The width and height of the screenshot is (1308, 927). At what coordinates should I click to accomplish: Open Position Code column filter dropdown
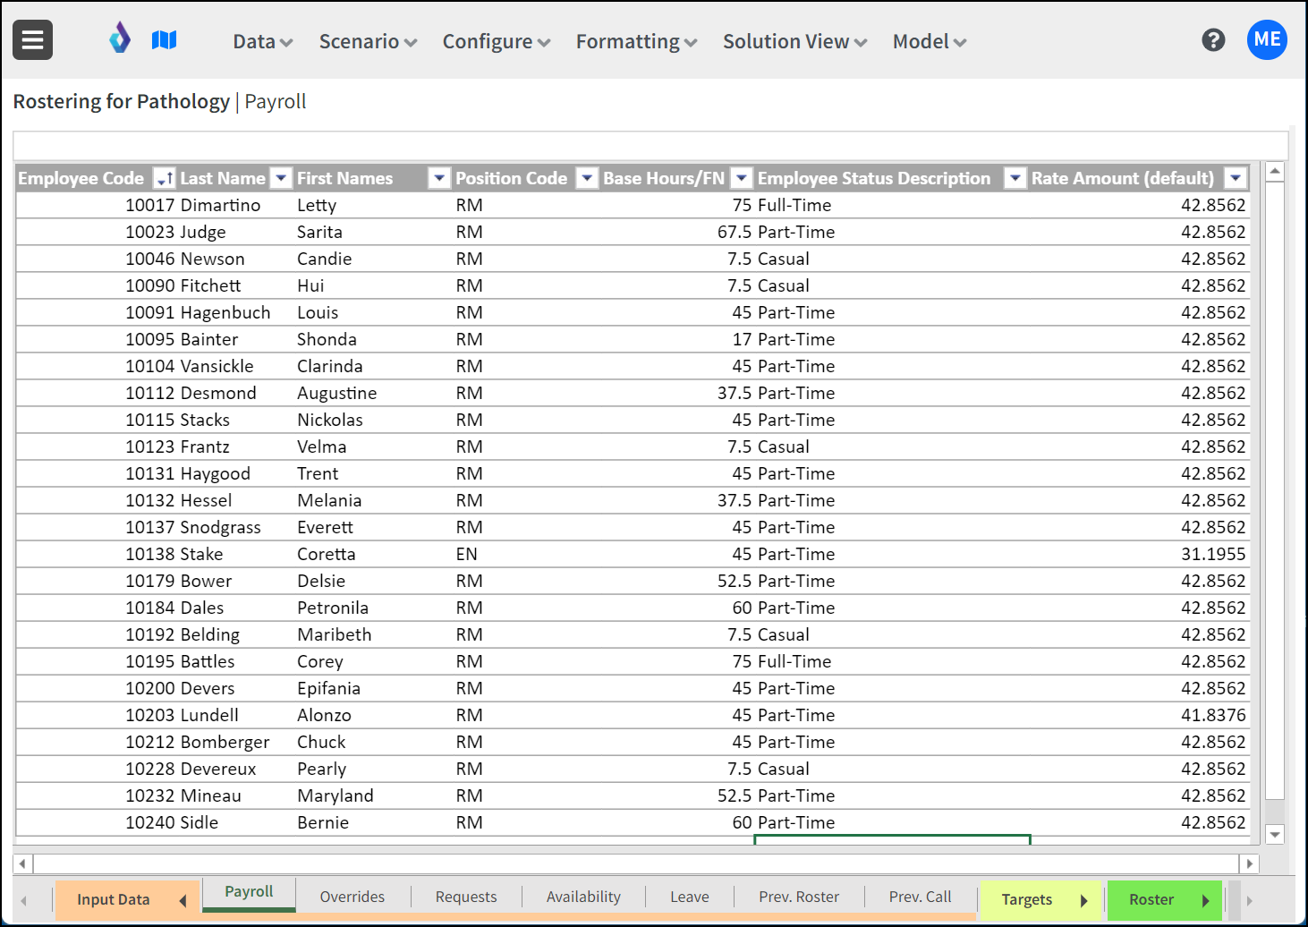pyautogui.click(x=587, y=178)
